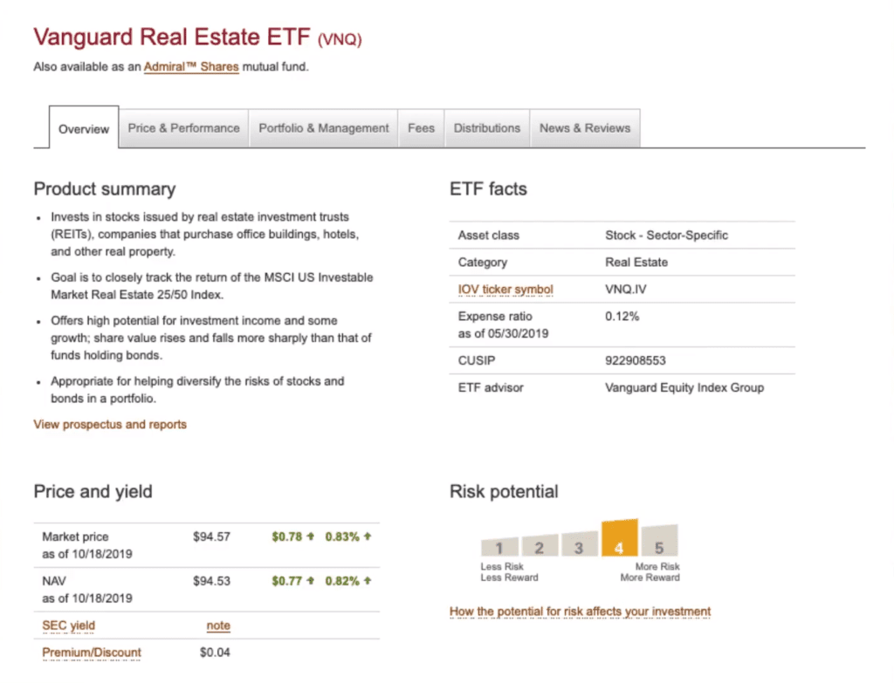Open the Admiral Shares mutual fund link
Image resolution: width=894 pixels, height=683 pixels.
click(191, 66)
